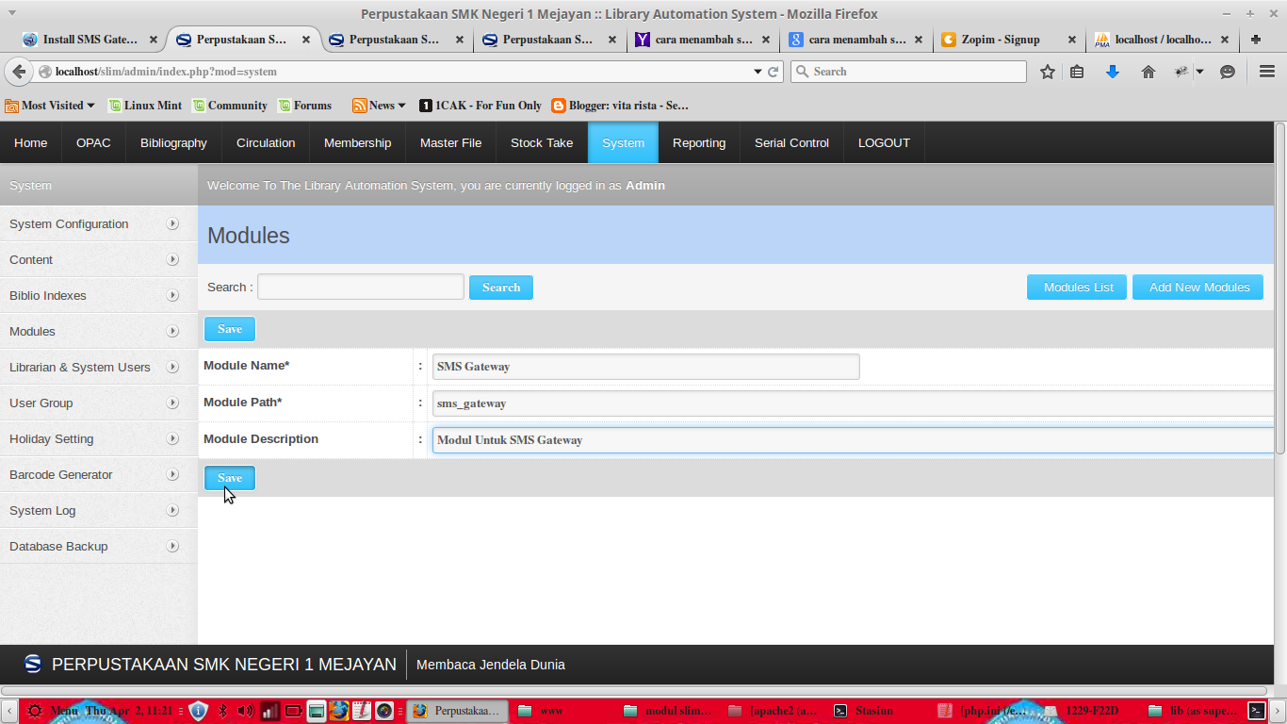Open Blogger vita rista bookmark
The width and height of the screenshot is (1287, 724).
(x=620, y=106)
